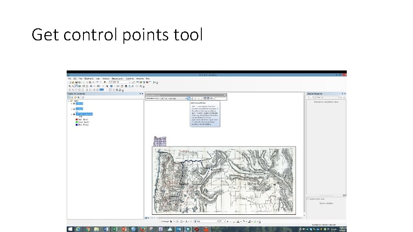Click the vertical scrollbar beside the map
Screen dimensions: 413x232
tap(304, 154)
